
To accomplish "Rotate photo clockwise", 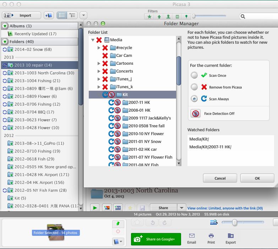I will coord(165,223).
